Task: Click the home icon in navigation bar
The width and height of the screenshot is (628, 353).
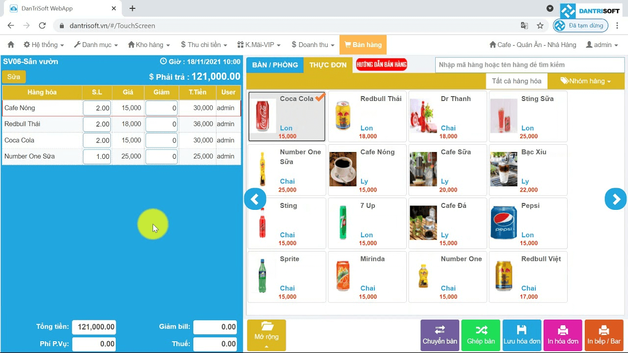Action: tap(11, 45)
